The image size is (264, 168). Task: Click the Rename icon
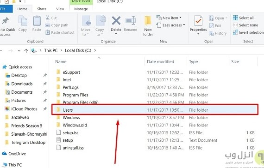(x=131, y=20)
